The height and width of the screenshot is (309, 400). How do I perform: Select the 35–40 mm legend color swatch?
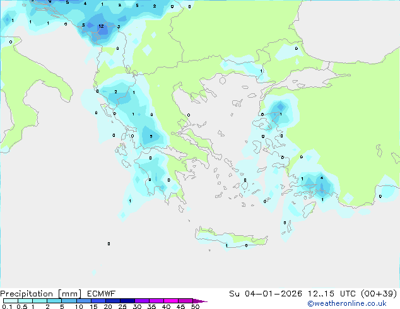(x=156, y=301)
